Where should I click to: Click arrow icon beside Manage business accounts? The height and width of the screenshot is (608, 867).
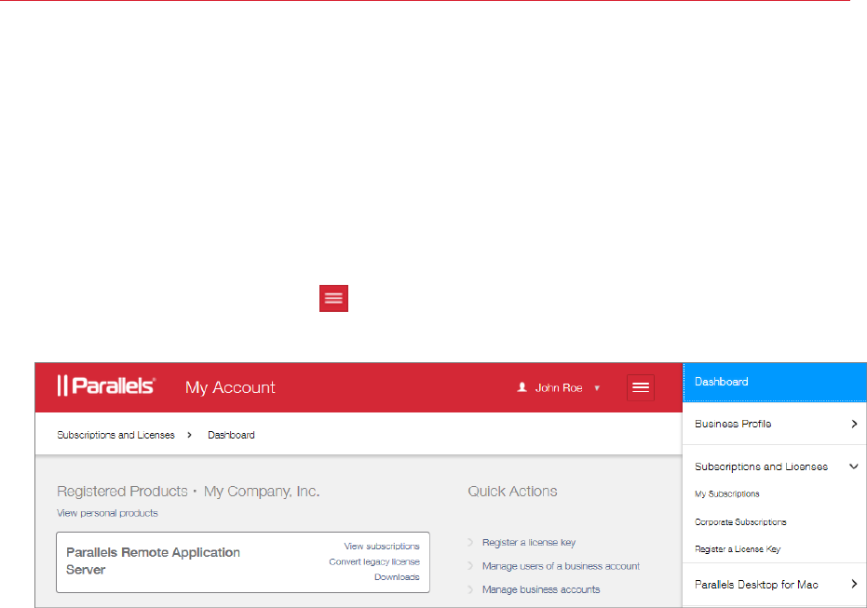tap(470, 589)
